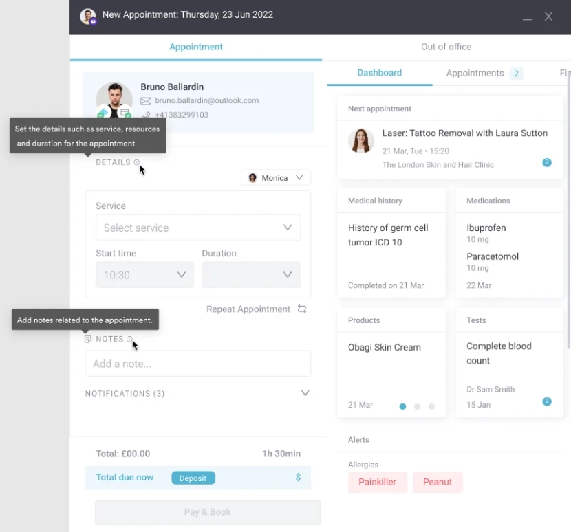Image resolution: width=571 pixels, height=532 pixels.
Task: Click the envelope email icon
Action: 146,101
